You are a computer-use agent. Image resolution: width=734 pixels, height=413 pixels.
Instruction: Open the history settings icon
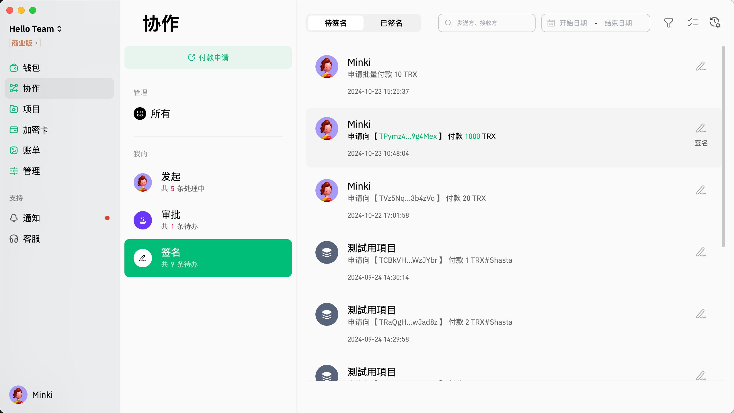(x=715, y=23)
